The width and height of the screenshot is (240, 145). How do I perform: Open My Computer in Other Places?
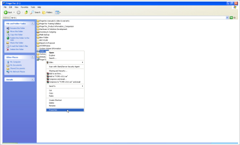[15, 62]
